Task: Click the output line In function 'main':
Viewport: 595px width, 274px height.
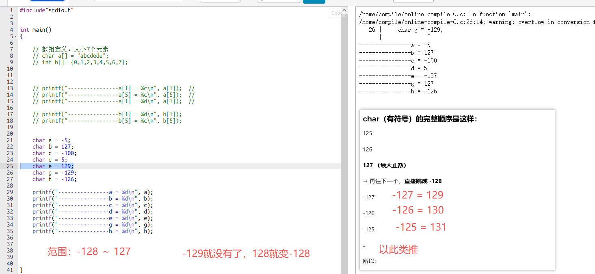Action: coord(445,14)
